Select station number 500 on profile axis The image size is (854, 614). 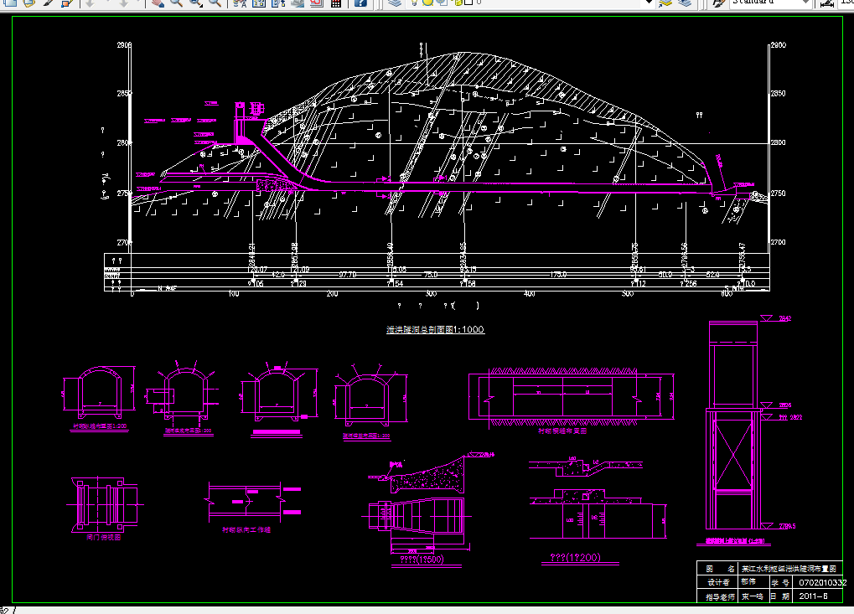pos(628,294)
